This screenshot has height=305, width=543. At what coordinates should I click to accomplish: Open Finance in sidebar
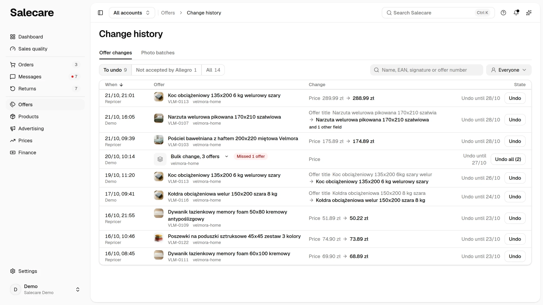(45, 152)
